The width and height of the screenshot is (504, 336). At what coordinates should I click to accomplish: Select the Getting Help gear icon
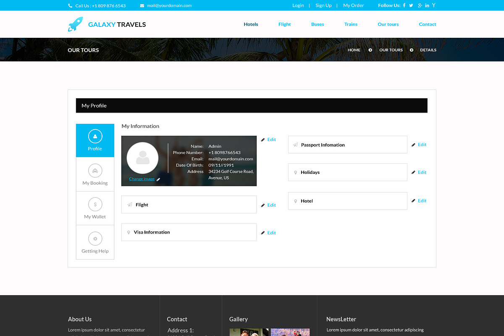coord(95,239)
